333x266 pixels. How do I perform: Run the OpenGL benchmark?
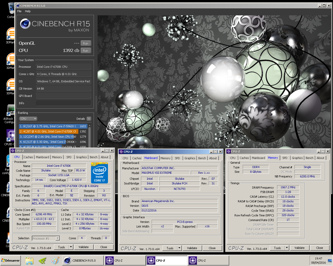pos(86,43)
